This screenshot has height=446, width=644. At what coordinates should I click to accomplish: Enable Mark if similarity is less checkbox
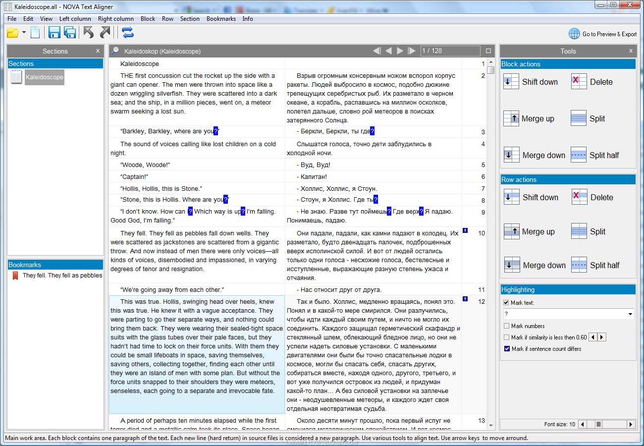pos(506,337)
